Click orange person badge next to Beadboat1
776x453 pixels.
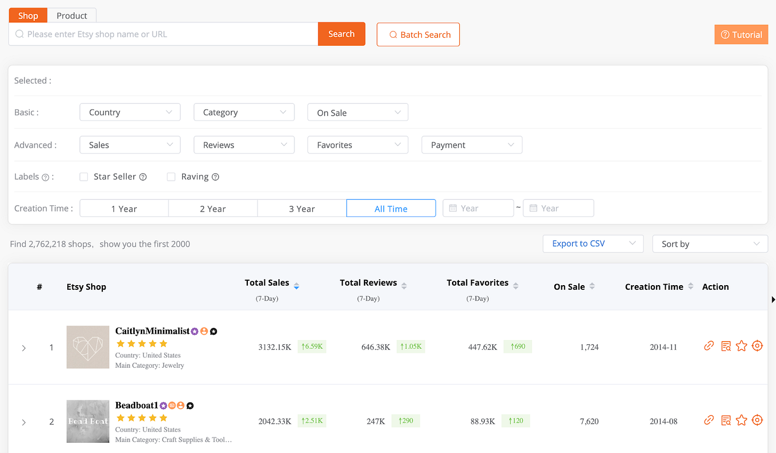(181, 406)
